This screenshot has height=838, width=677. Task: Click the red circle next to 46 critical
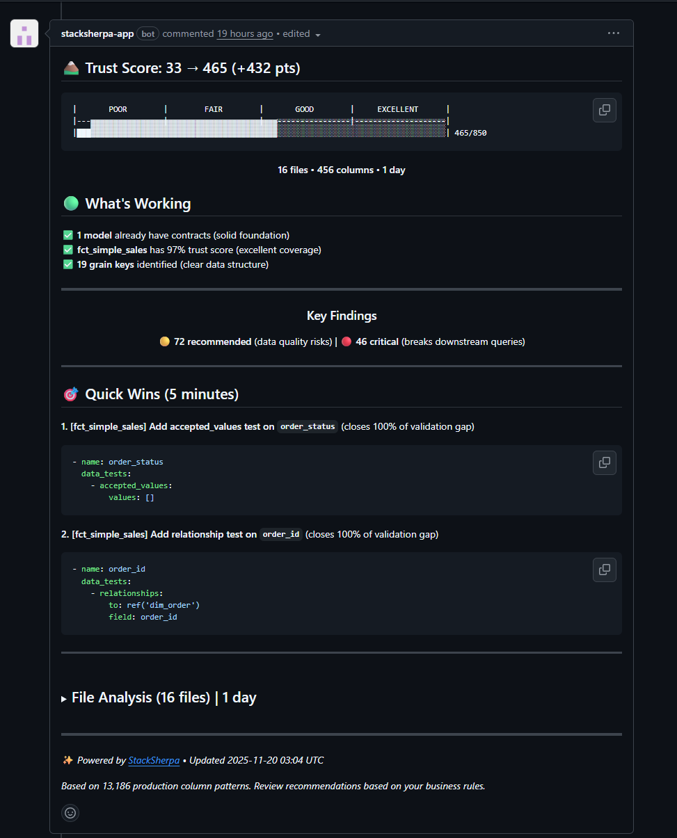(x=347, y=342)
